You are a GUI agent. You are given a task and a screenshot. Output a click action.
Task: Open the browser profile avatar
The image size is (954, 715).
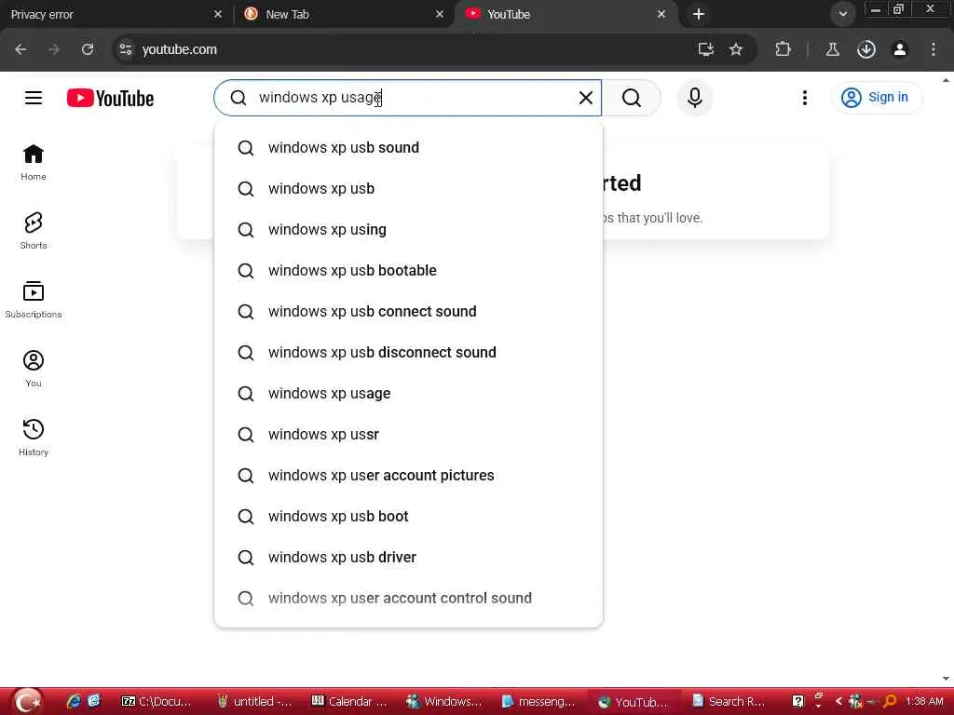click(x=900, y=49)
